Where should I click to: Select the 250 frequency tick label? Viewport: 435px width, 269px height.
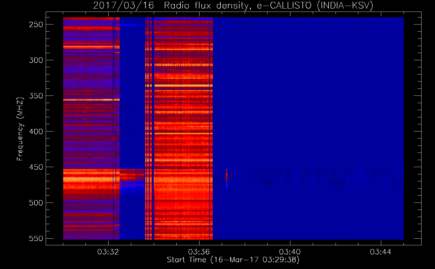point(36,24)
